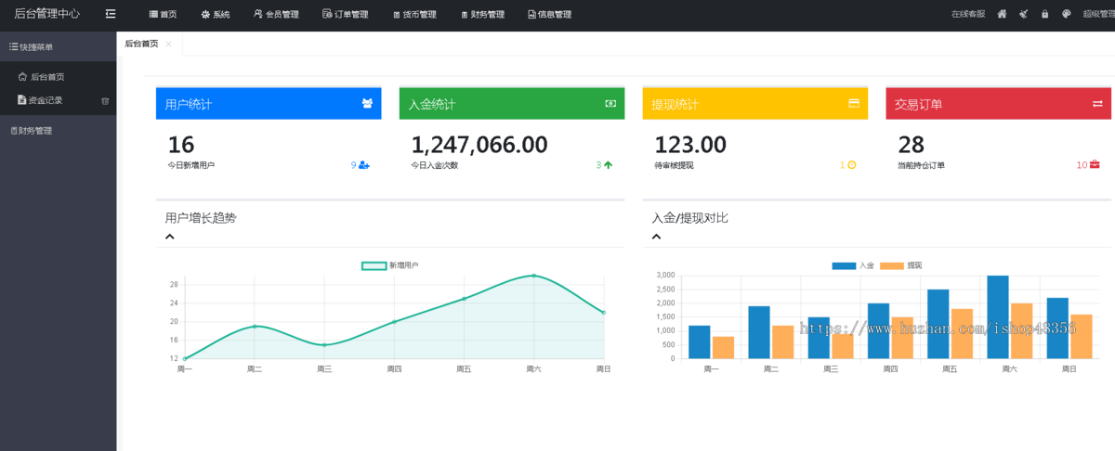Open the 超级管理 user menu
The image size is (1115, 451).
[1098, 14]
